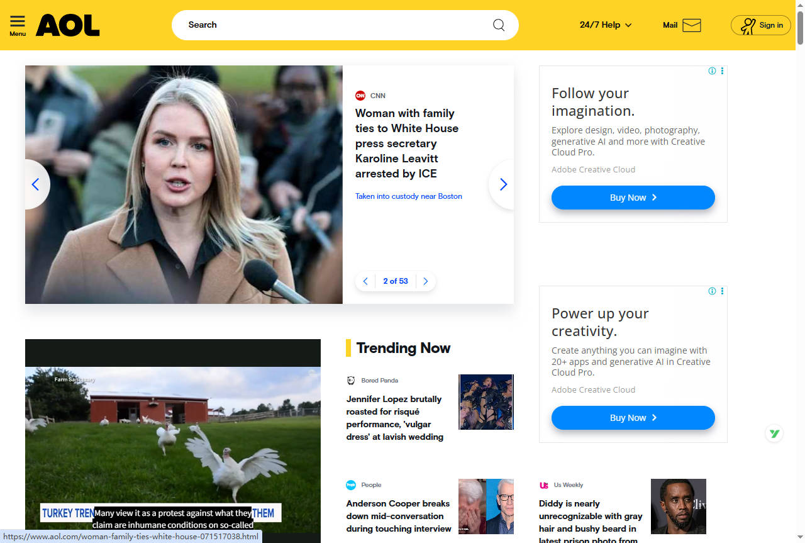Click the AOL logo
Viewport: 805px width, 543px height.
point(67,25)
